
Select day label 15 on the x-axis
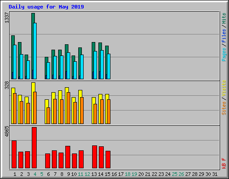coord(107,174)
